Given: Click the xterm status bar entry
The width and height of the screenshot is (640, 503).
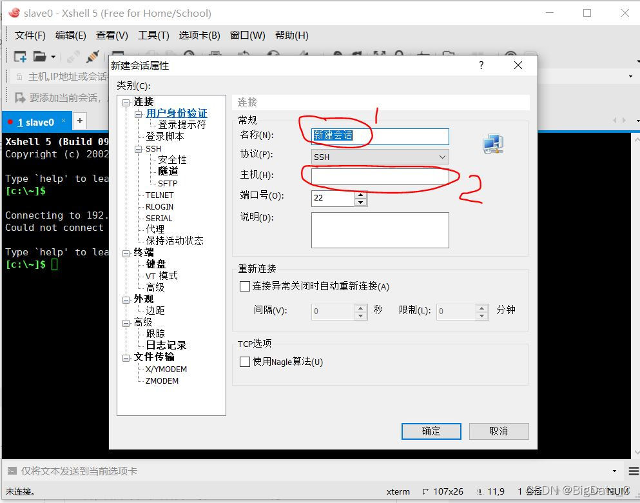Looking at the screenshot, I should [x=398, y=491].
